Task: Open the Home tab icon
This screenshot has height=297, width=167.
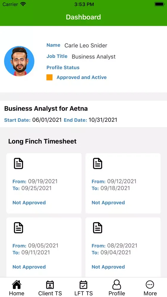Action: (17, 285)
